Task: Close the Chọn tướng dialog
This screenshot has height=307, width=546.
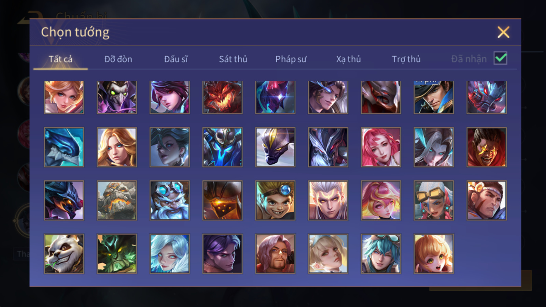Action: tap(503, 32)
